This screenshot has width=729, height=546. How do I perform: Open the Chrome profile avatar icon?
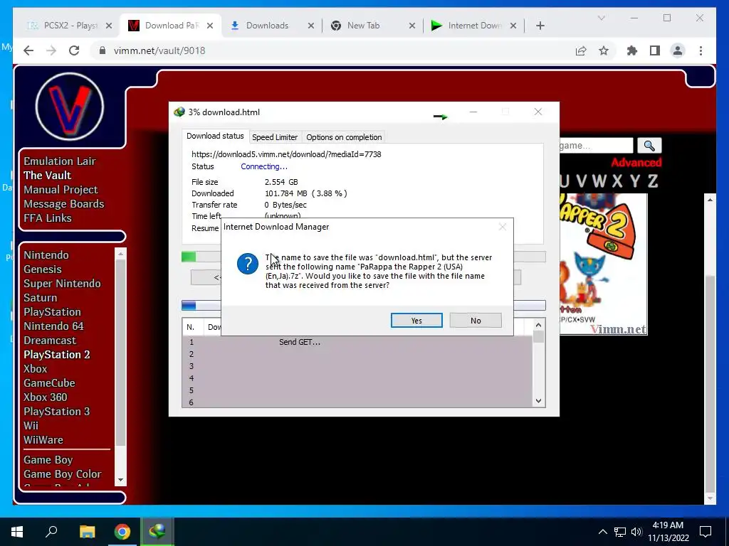click(678, 50)
